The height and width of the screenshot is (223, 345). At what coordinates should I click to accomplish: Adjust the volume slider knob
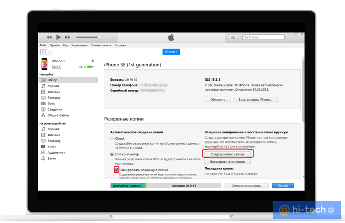(x=99, y=37)
